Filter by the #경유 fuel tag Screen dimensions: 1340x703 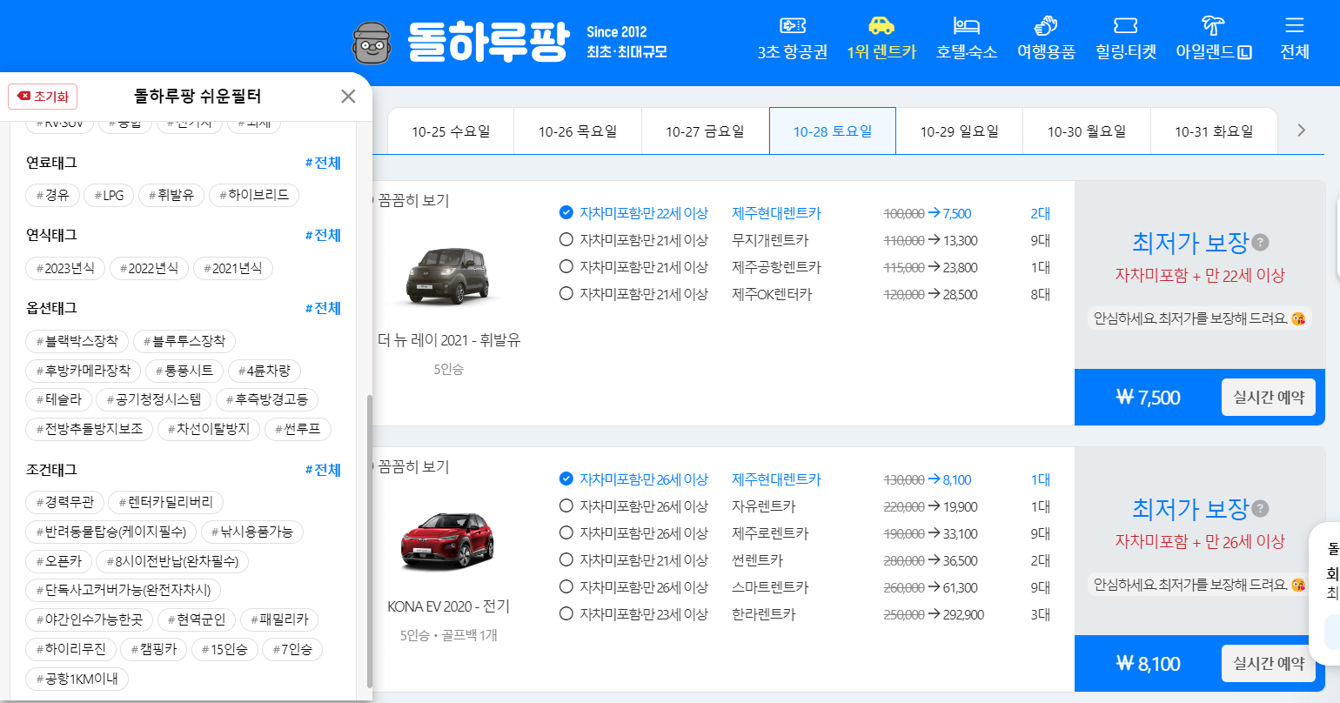pyautogui.click(x=52, y=195)
